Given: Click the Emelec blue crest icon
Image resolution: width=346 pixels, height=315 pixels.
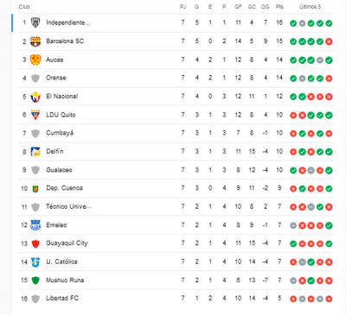Looking at the screenshot, I should click(35, 225).
